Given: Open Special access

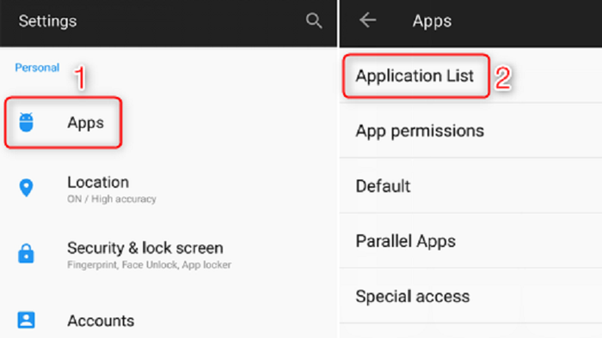Looking at the screenshot, I should (x=470, y=296).
